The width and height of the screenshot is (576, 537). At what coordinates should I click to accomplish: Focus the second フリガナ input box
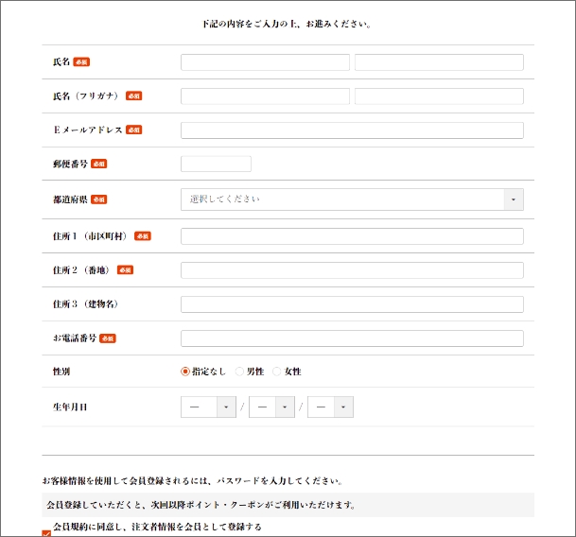pyautogui.click(x=439, y=96)
